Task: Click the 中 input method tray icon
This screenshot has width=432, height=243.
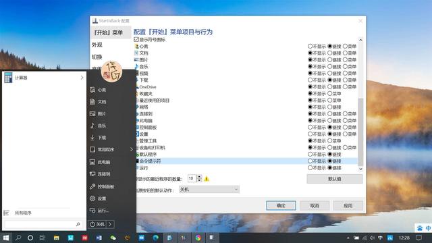Action: point(381,238)
